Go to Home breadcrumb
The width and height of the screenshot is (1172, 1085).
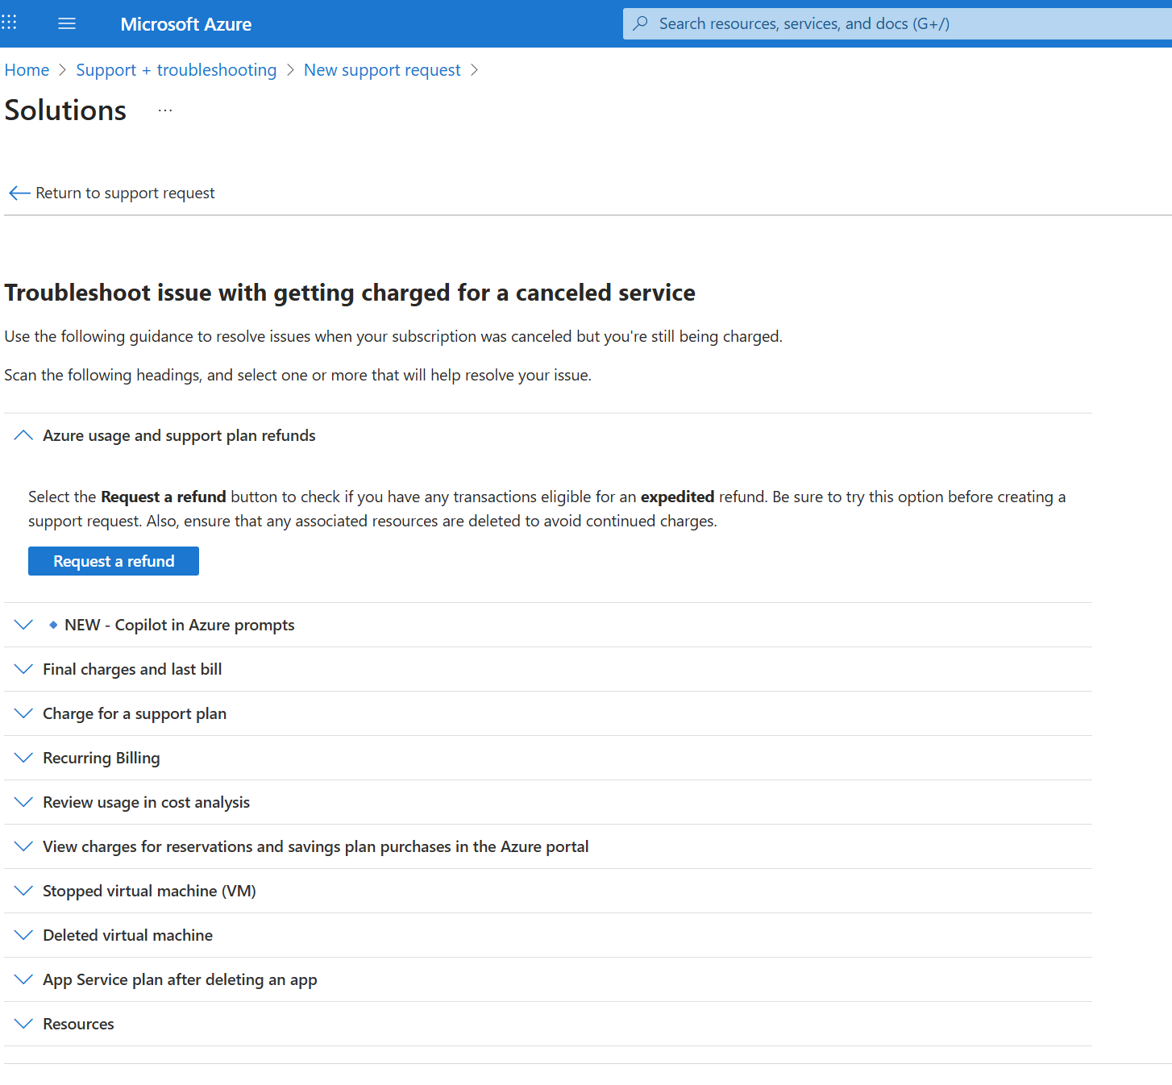click(27, 70)
